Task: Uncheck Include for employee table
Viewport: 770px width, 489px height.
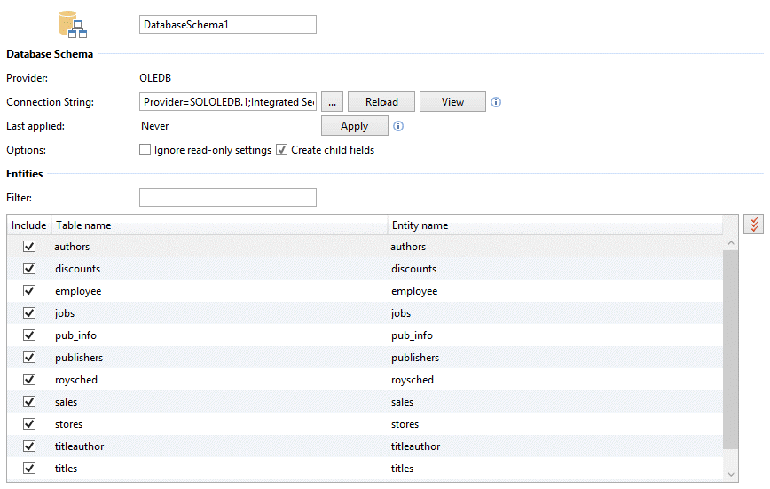Action: click(x=29, y=291)
